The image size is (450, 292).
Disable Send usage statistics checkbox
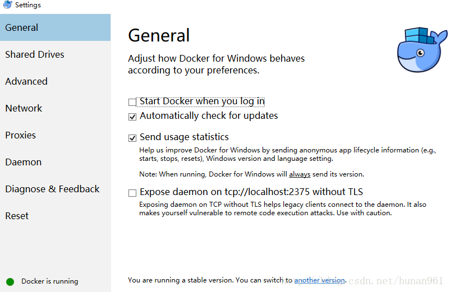click(x=132, y=138)
